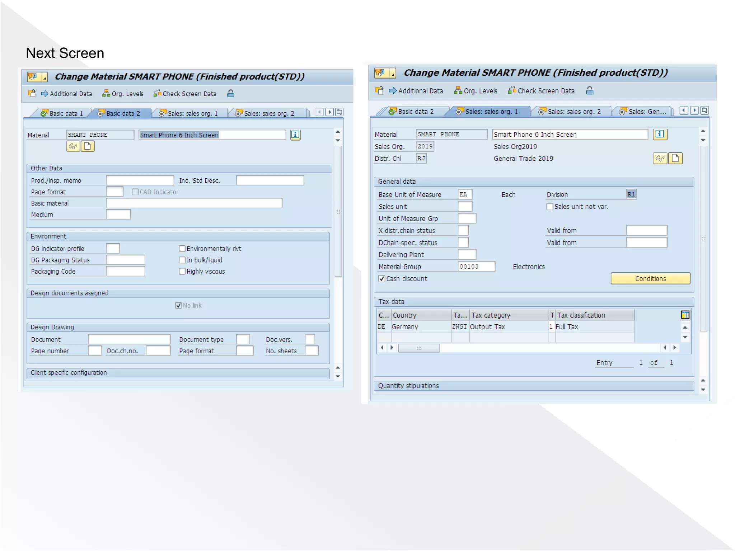Open menu dropdown icon in left title bar

pos(45,77)
